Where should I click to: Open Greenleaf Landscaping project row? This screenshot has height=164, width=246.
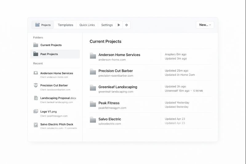click(150, 89)
